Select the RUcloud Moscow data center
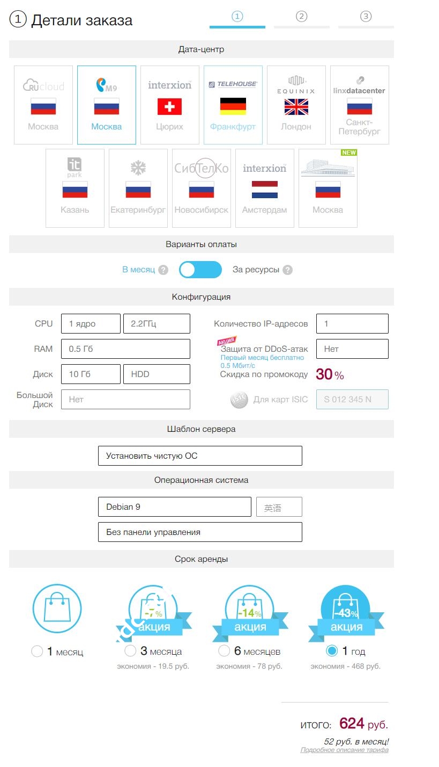Image resolution: width=439 pixels, height=767 pixels. pos(43,105)
